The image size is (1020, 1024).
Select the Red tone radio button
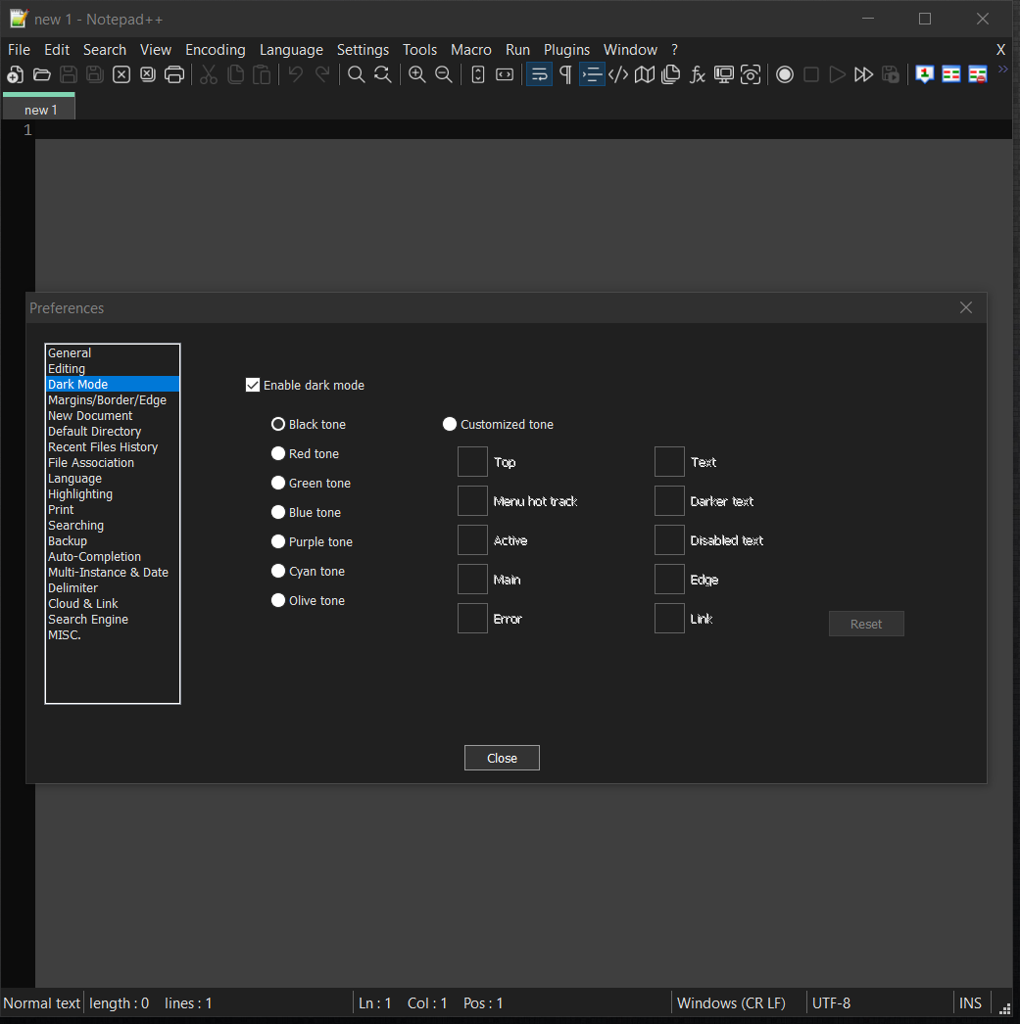tap(278, 454)
